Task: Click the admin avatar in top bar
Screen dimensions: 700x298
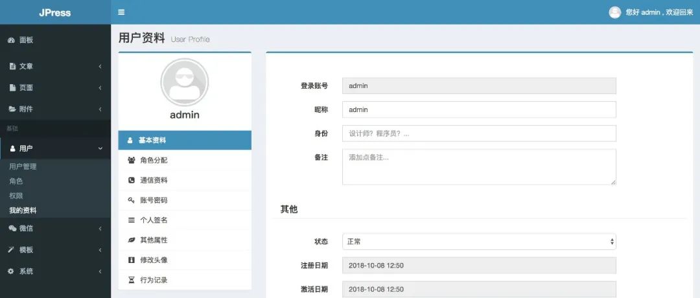Action: pos(614,12)
